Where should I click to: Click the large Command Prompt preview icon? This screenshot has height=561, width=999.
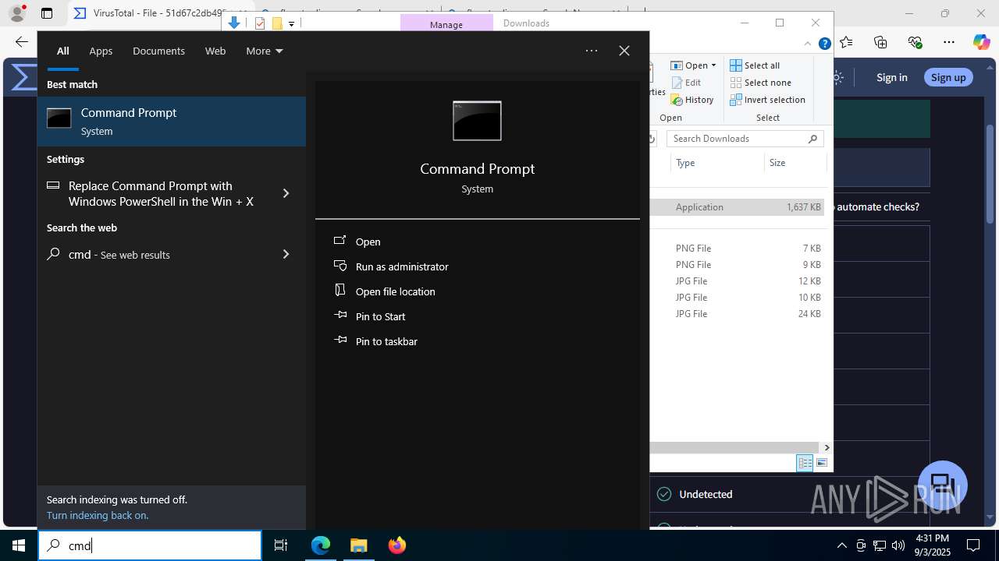[477, 121]
